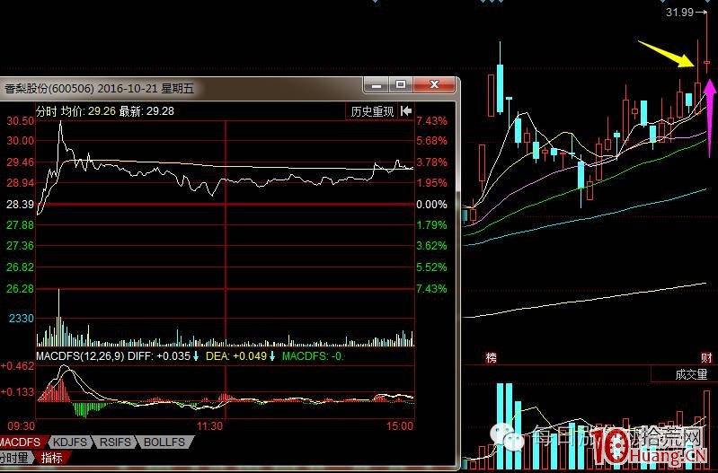Open the 历史重现 history replay button
718x473 pixels.
(372, 111)
